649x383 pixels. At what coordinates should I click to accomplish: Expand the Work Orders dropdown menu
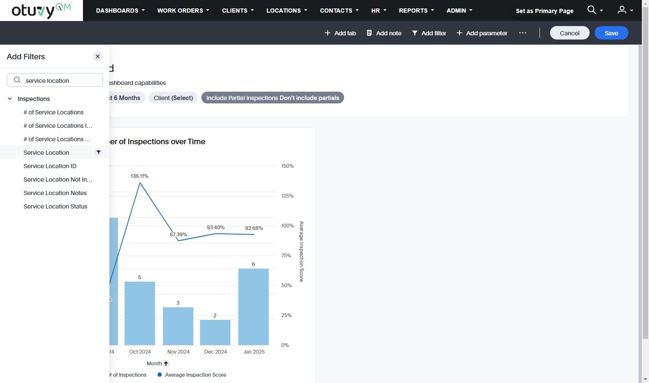tap(183, 11)
